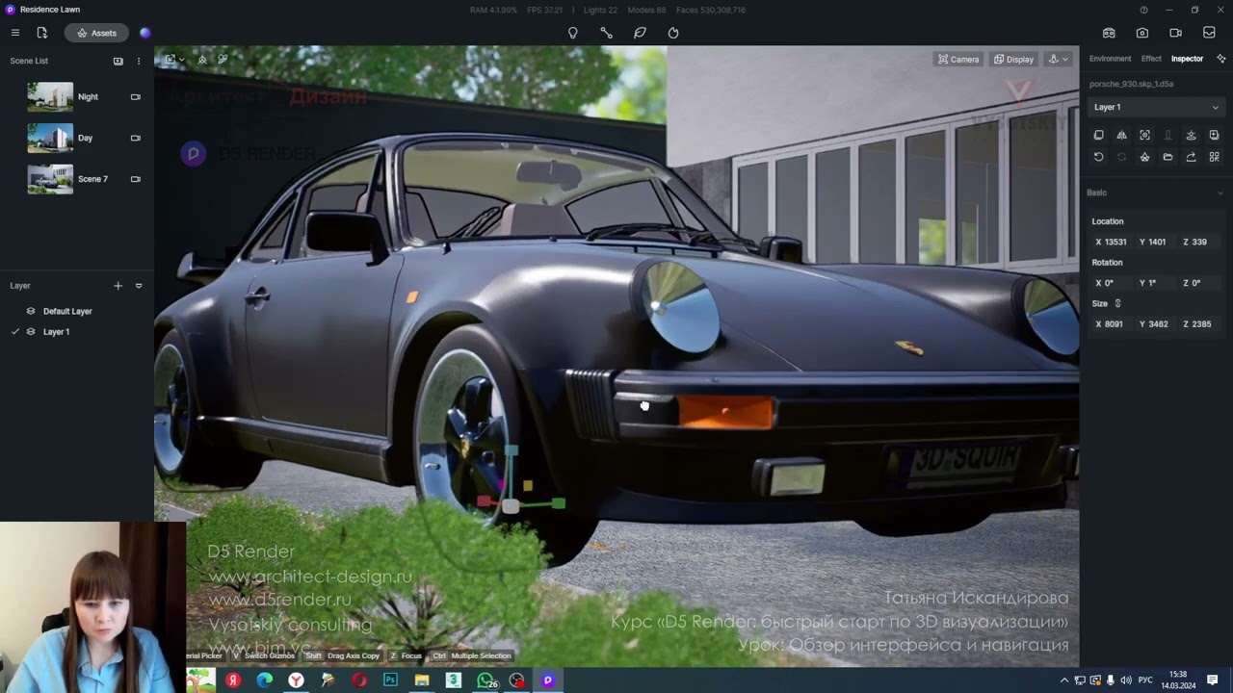Open the hamburger main menu
This screenshot has width=1233, height=693.
(15, 33)
